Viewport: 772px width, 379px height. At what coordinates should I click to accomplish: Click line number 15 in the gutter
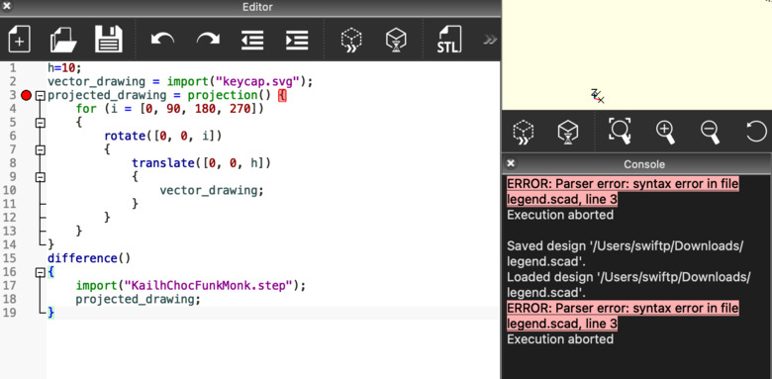point(9,258)
